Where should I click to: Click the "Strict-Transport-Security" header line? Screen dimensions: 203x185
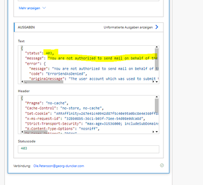[92, 124]
